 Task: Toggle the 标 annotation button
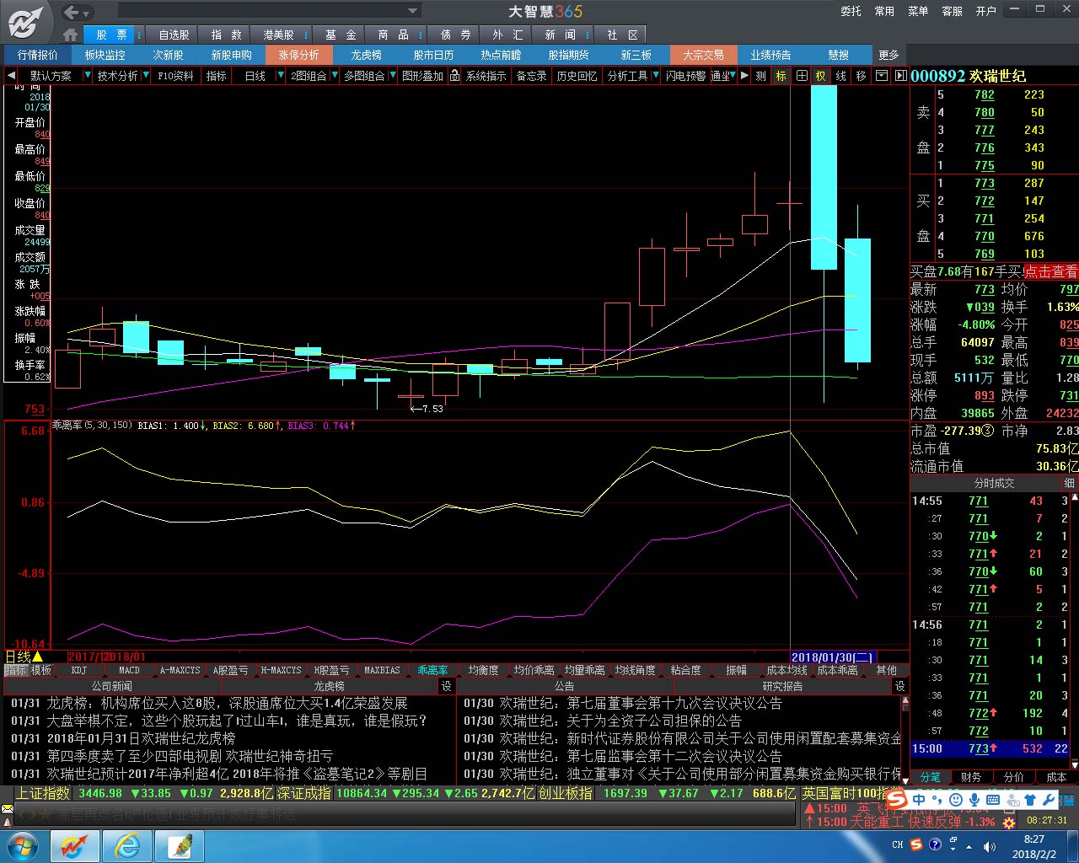(x=781, y=76)
